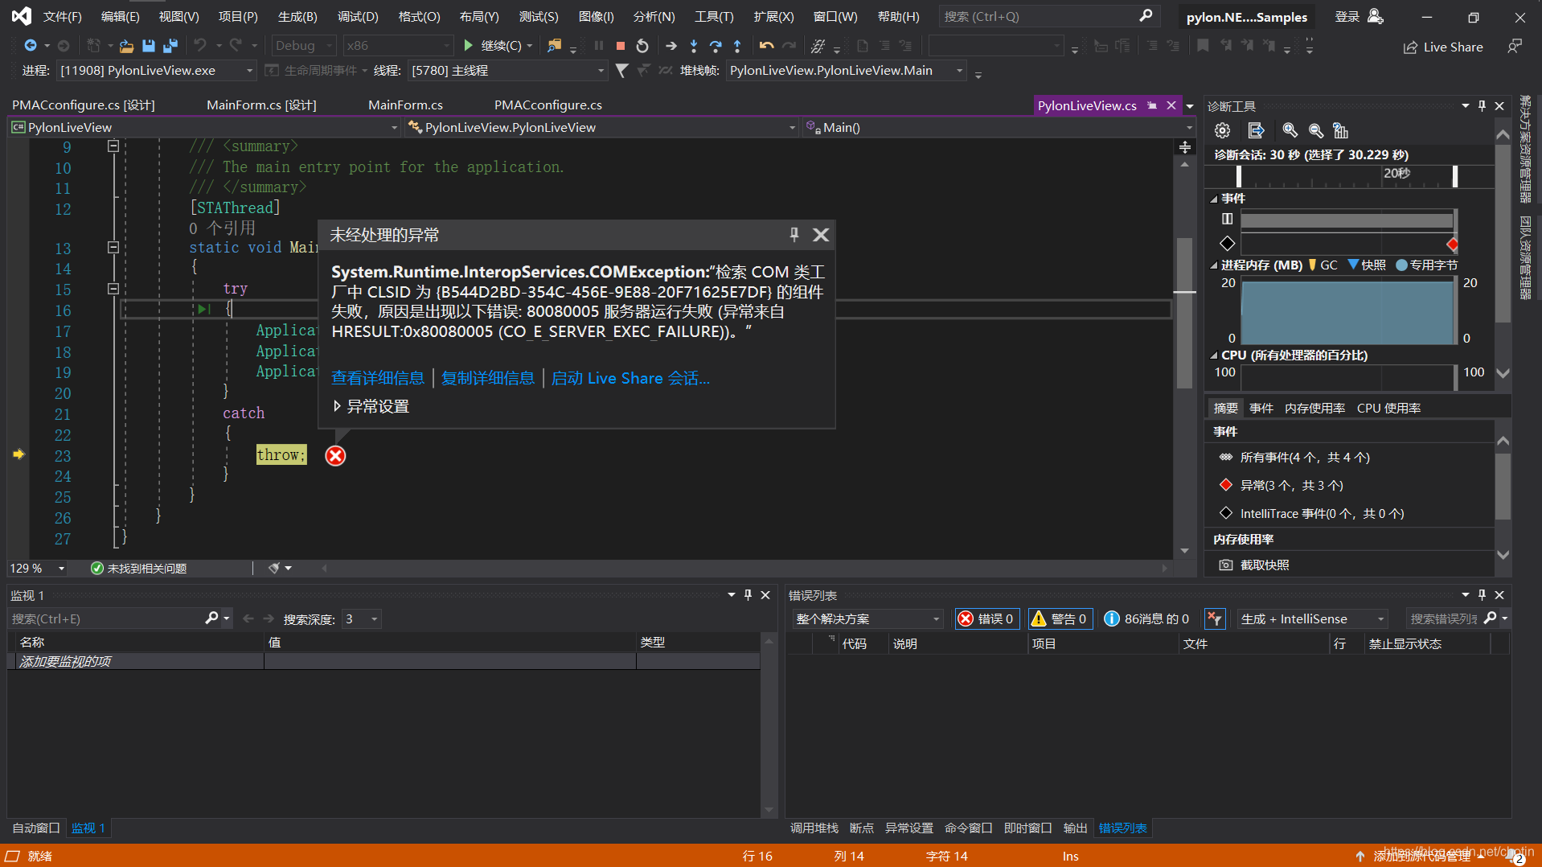
Task: Click the add item to watch row
Action: [x=383, y=661]
